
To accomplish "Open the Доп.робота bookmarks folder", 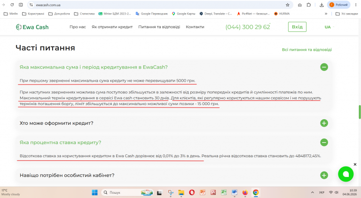I will pyautogui.click(x=59, y=14).
